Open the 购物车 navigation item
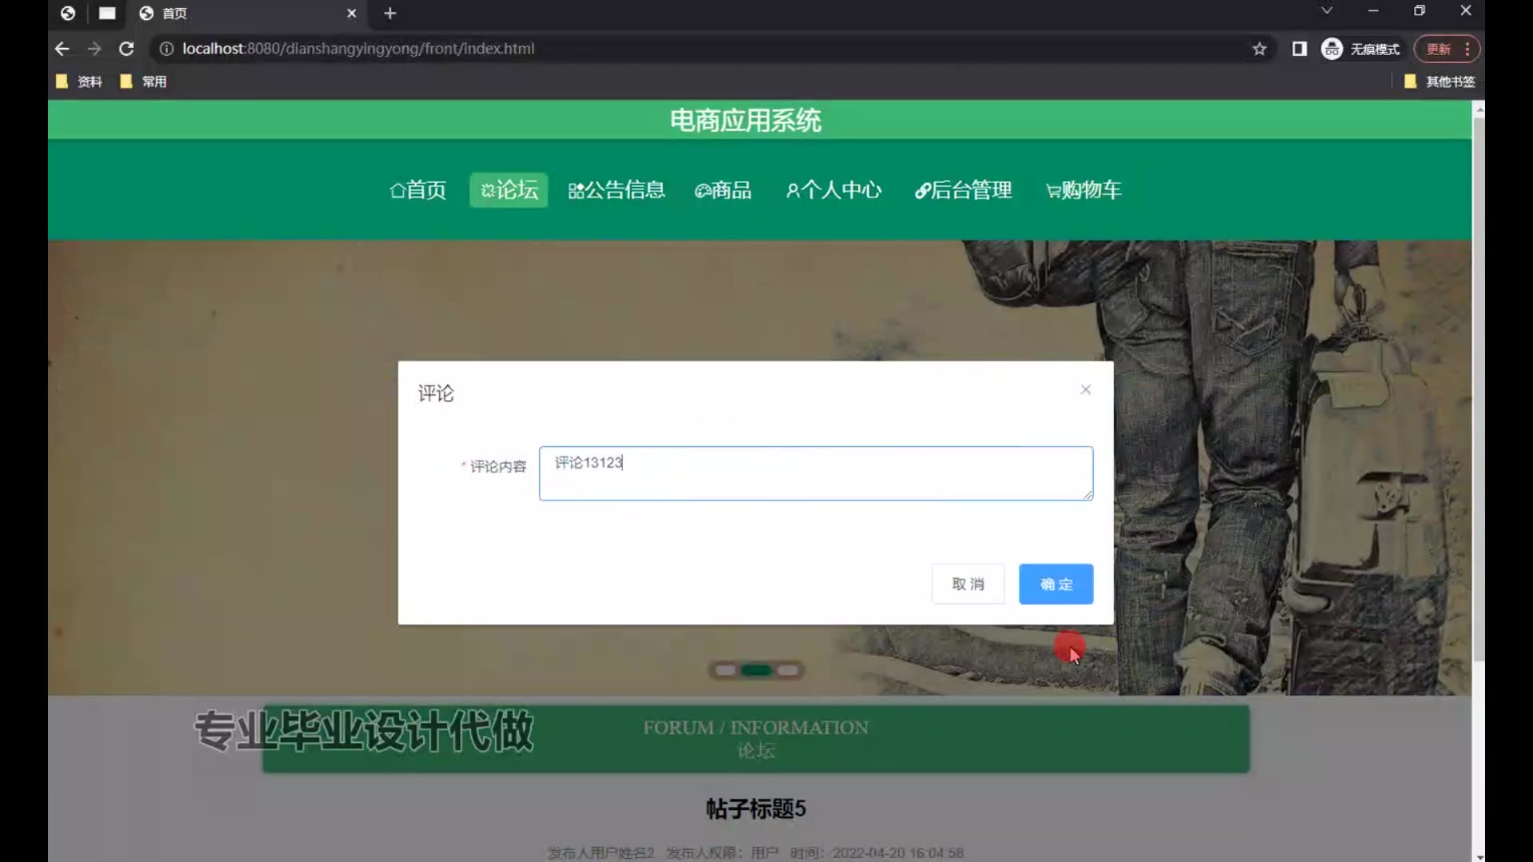The width and height of the screenshot is (1533, 862). 1083,190
